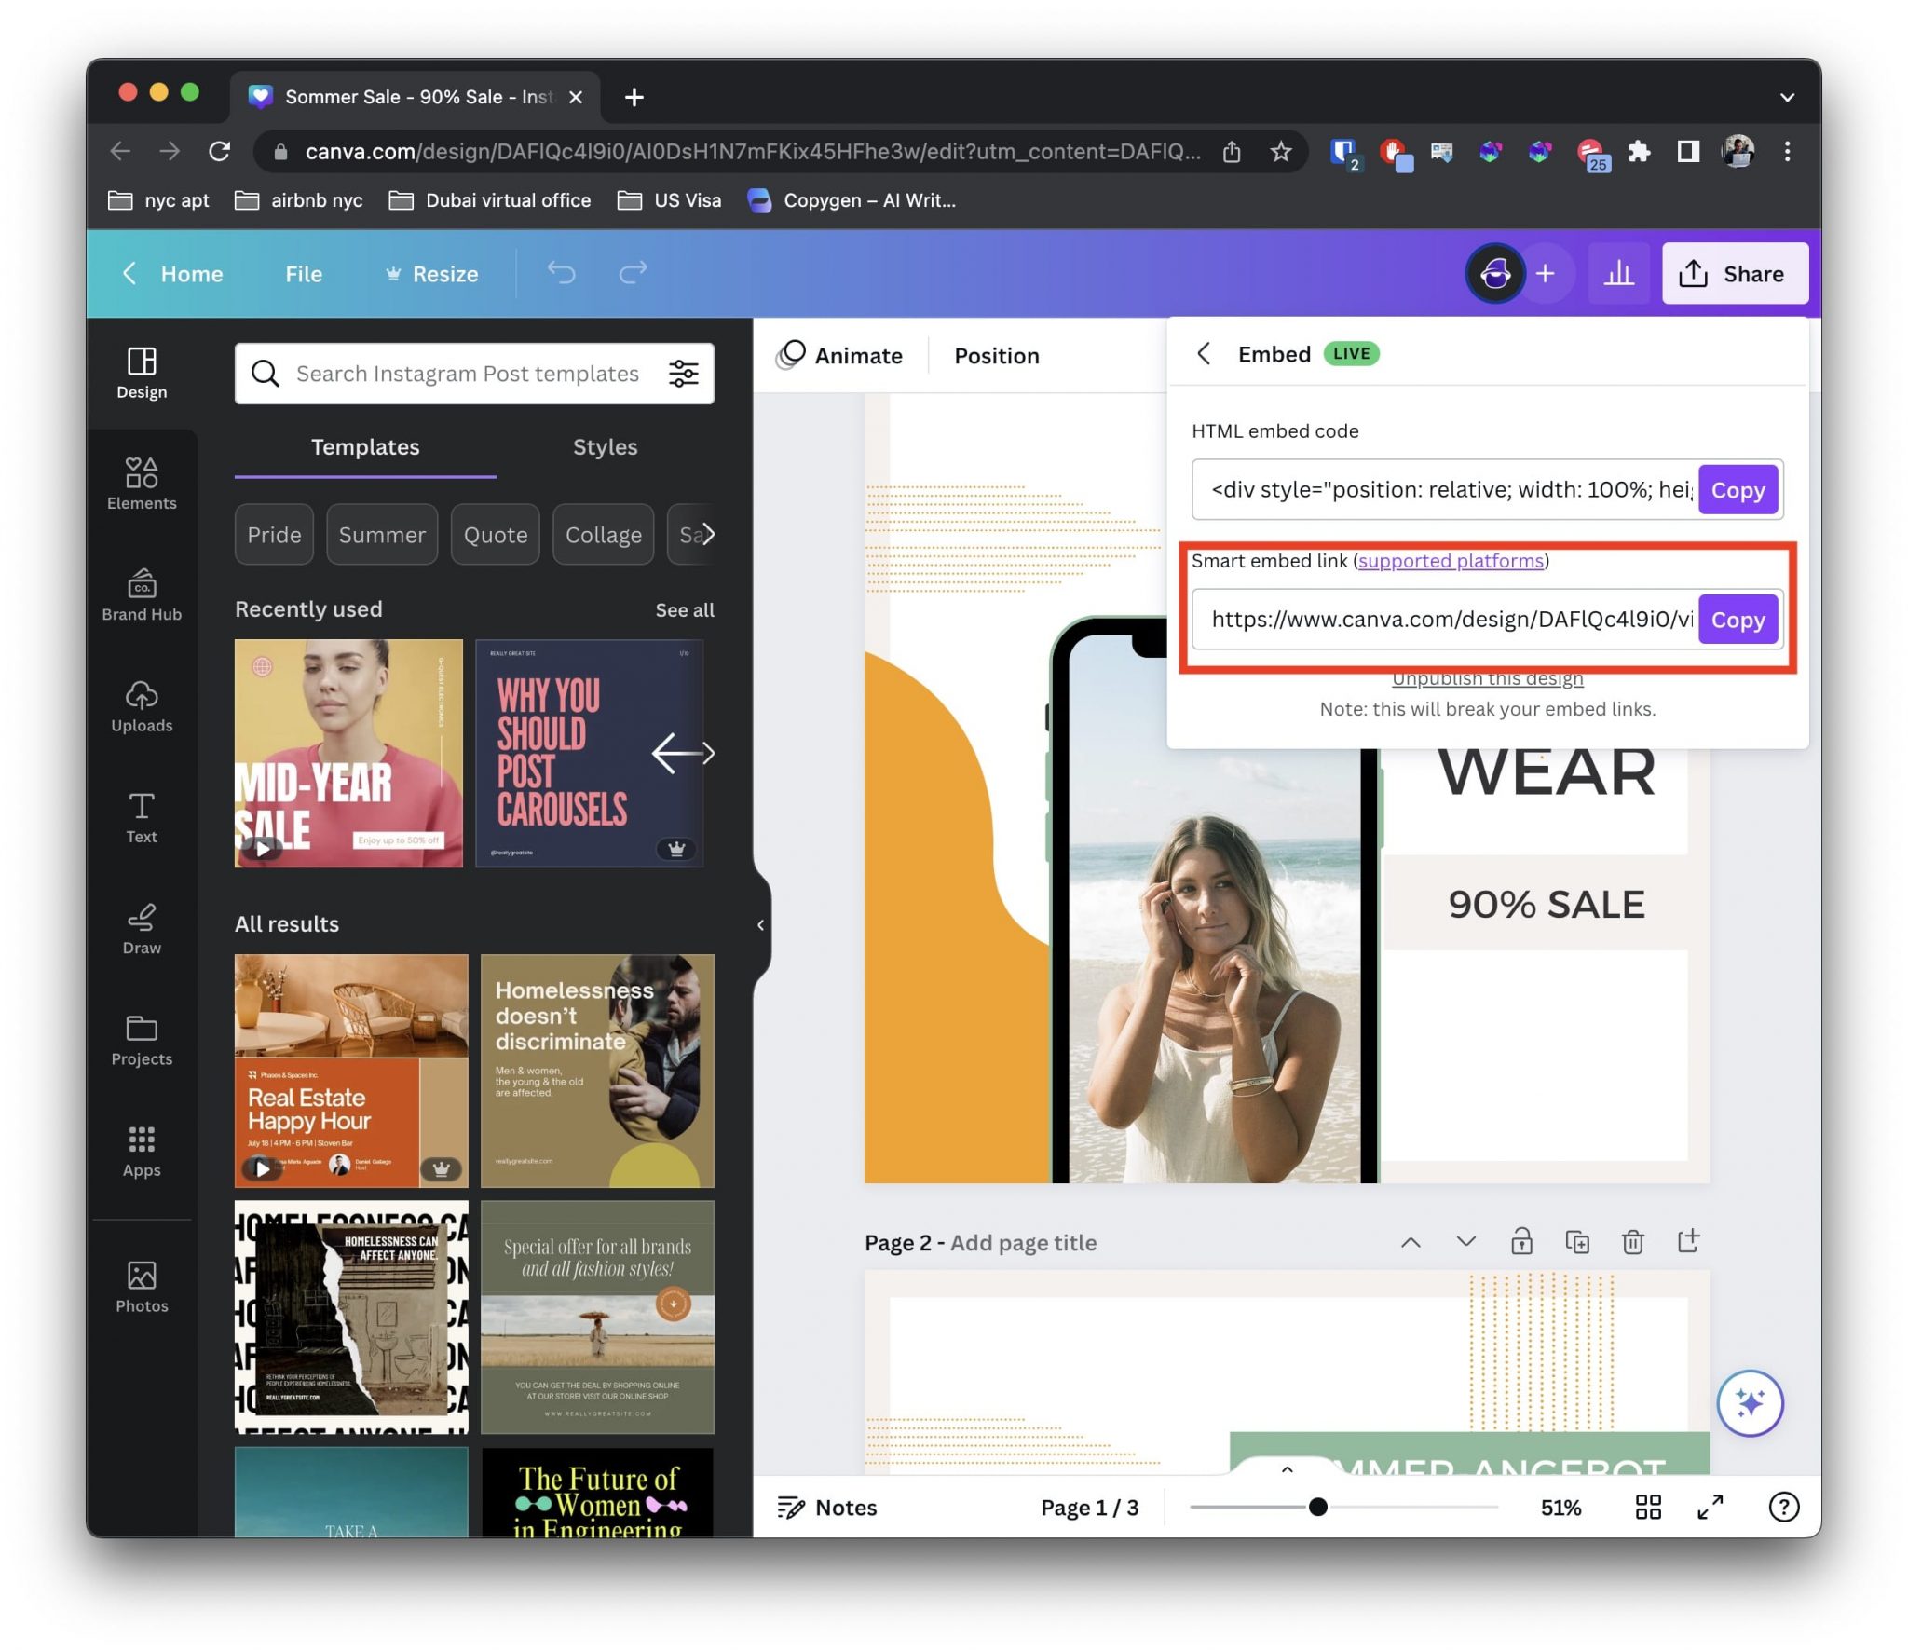Image resolution: width=1908 pixels, height=1652 pixels.
Task: Click the analytics bar chart icon
Action: point(1618,274)
